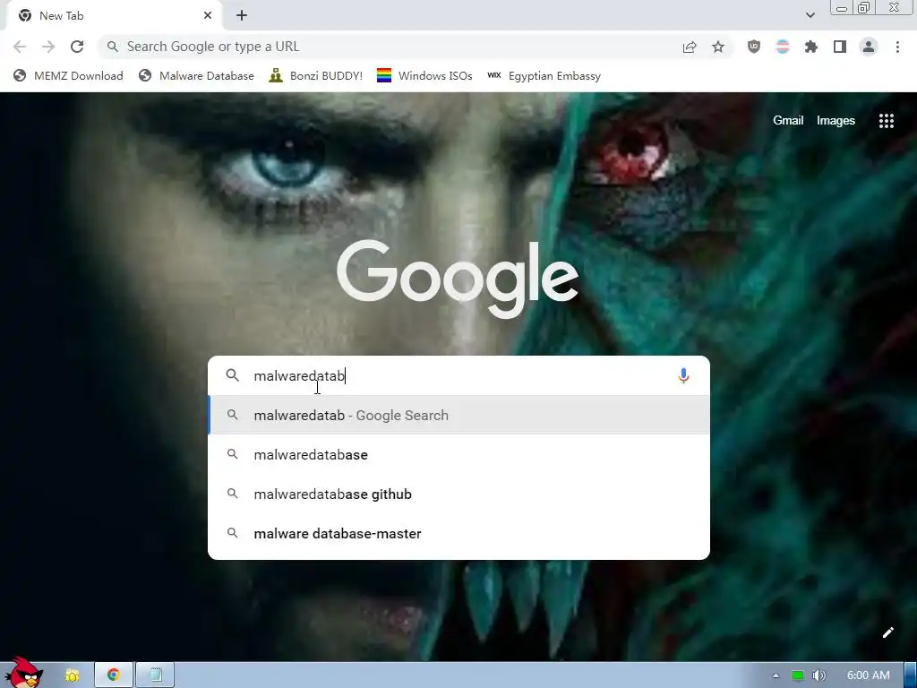917x688 pixels.
Task: Close the New Tab tab
Action: (x=208, y=16)
